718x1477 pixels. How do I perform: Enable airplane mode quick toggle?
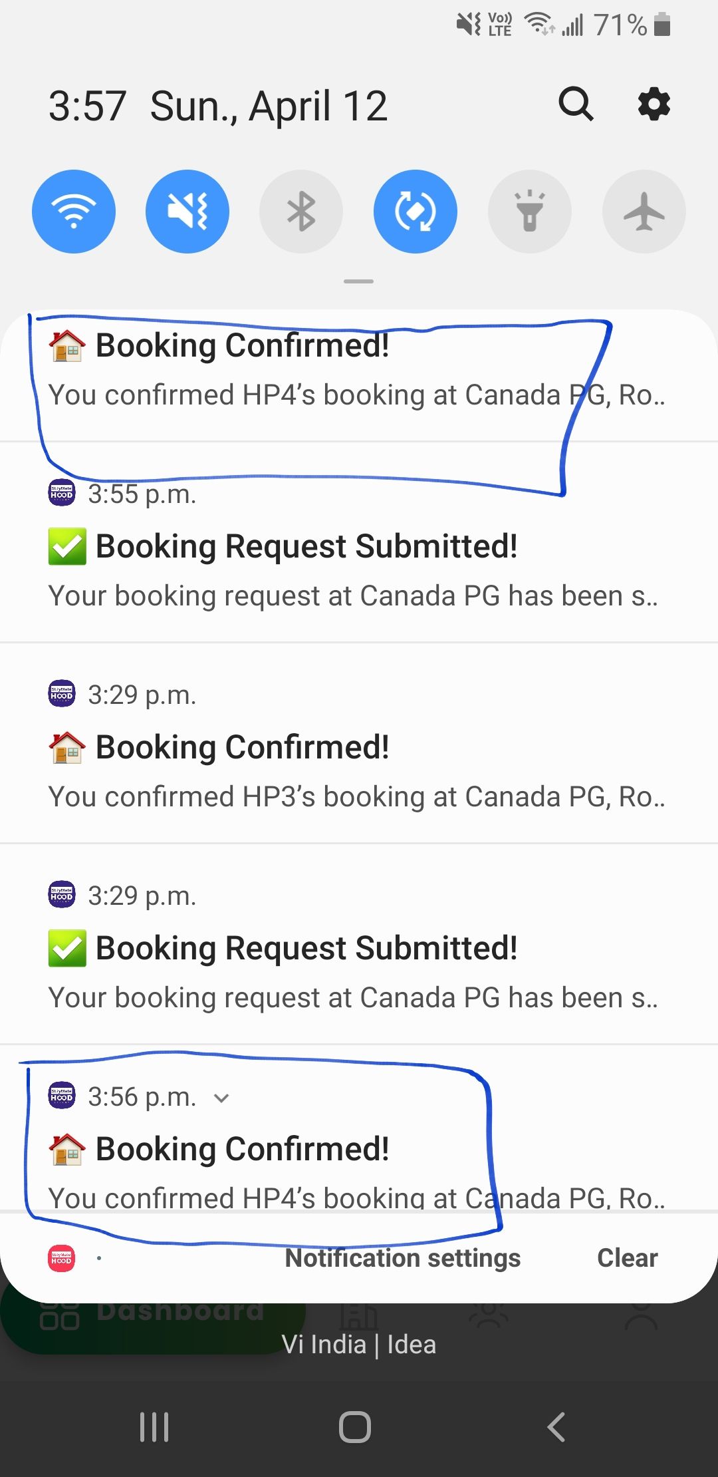click(x=644, y=212)
